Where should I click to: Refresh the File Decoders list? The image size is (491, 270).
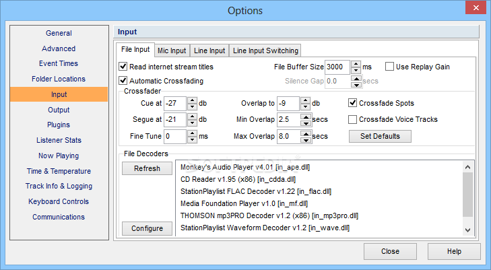pos(148,168)
